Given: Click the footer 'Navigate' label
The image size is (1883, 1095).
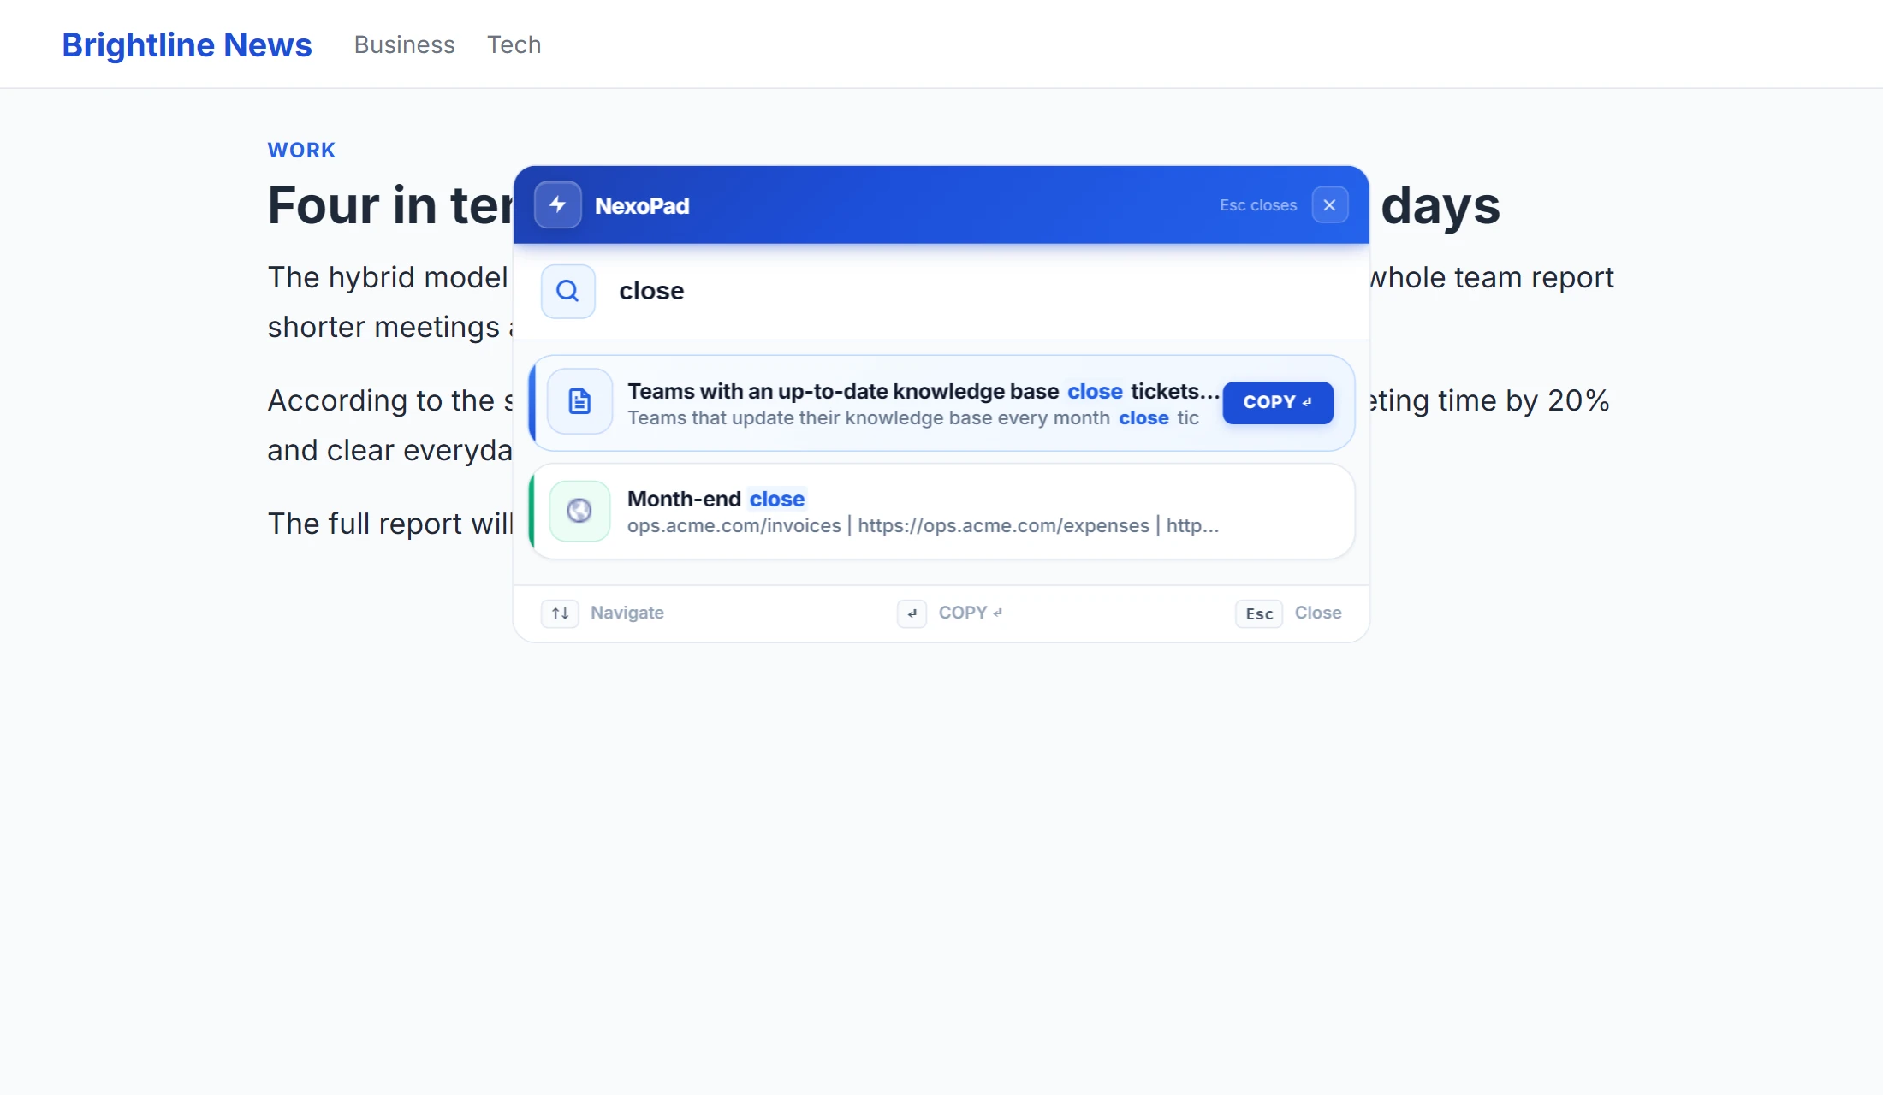Looking at the screenshot, I should click(x=627, y=613).
